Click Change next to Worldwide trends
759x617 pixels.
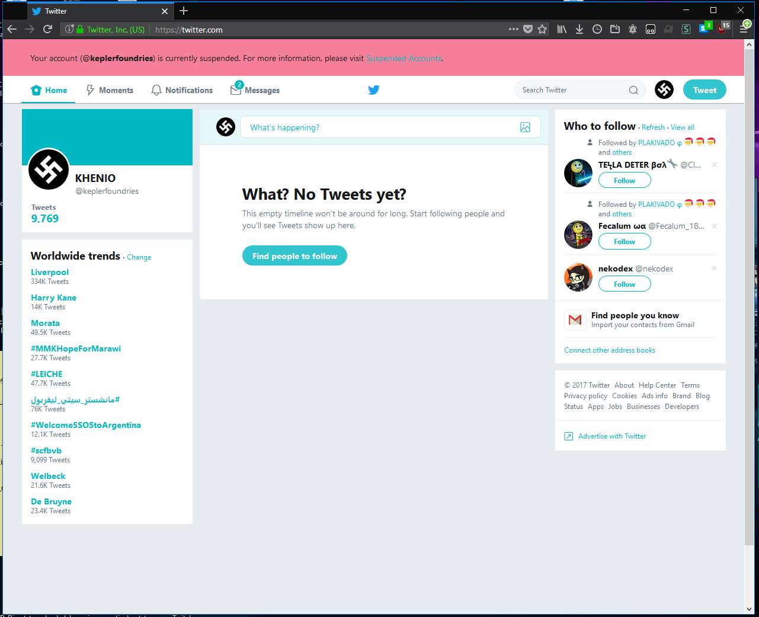(x=139, y=257)
